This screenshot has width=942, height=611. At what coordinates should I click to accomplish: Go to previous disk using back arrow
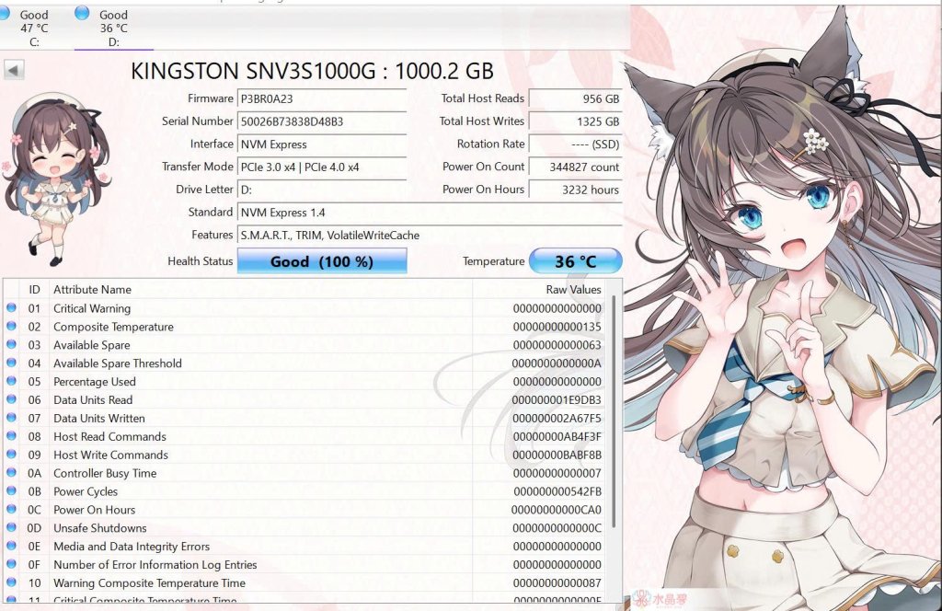click(14, 70)
